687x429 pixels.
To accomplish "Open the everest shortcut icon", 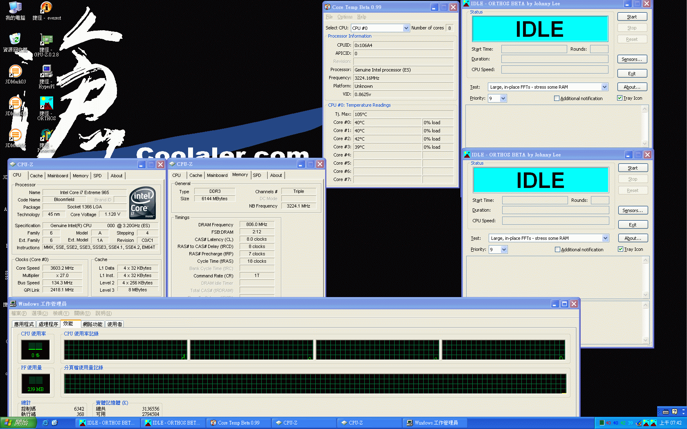I will 46,8.
